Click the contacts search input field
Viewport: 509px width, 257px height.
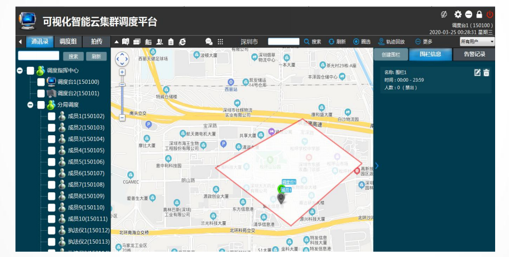[38, 56]
